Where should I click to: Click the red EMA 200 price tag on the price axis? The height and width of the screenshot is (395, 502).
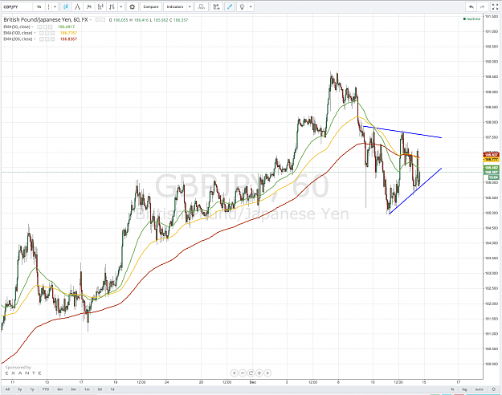tap(492, 155)
